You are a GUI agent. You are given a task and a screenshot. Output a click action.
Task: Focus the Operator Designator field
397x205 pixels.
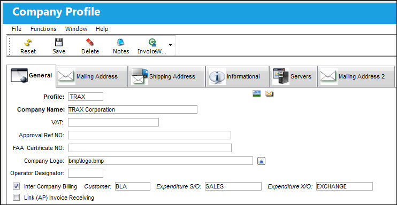click(86, 173)
